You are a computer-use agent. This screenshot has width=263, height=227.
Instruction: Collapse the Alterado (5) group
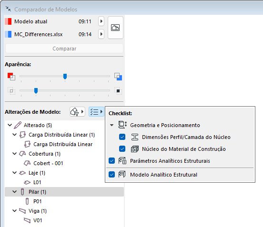click(10, 125)
